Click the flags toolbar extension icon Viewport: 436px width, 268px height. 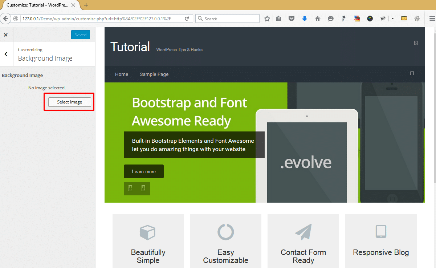[357, 19]
